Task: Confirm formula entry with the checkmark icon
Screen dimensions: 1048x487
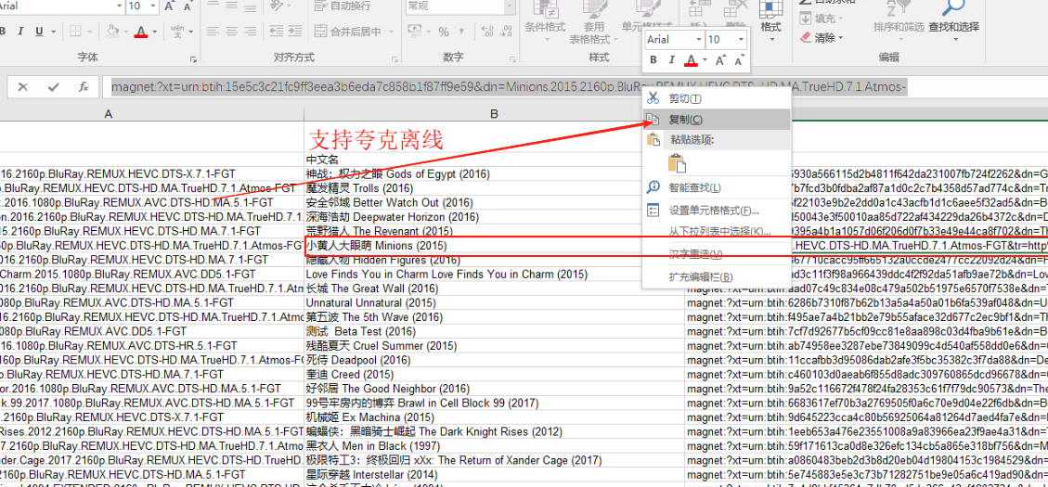Action: pos(53,87)
